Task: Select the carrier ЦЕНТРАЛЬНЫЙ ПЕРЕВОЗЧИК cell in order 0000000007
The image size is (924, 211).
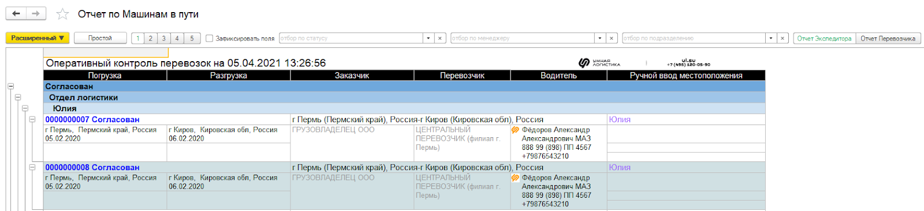Action: [463, 143]
